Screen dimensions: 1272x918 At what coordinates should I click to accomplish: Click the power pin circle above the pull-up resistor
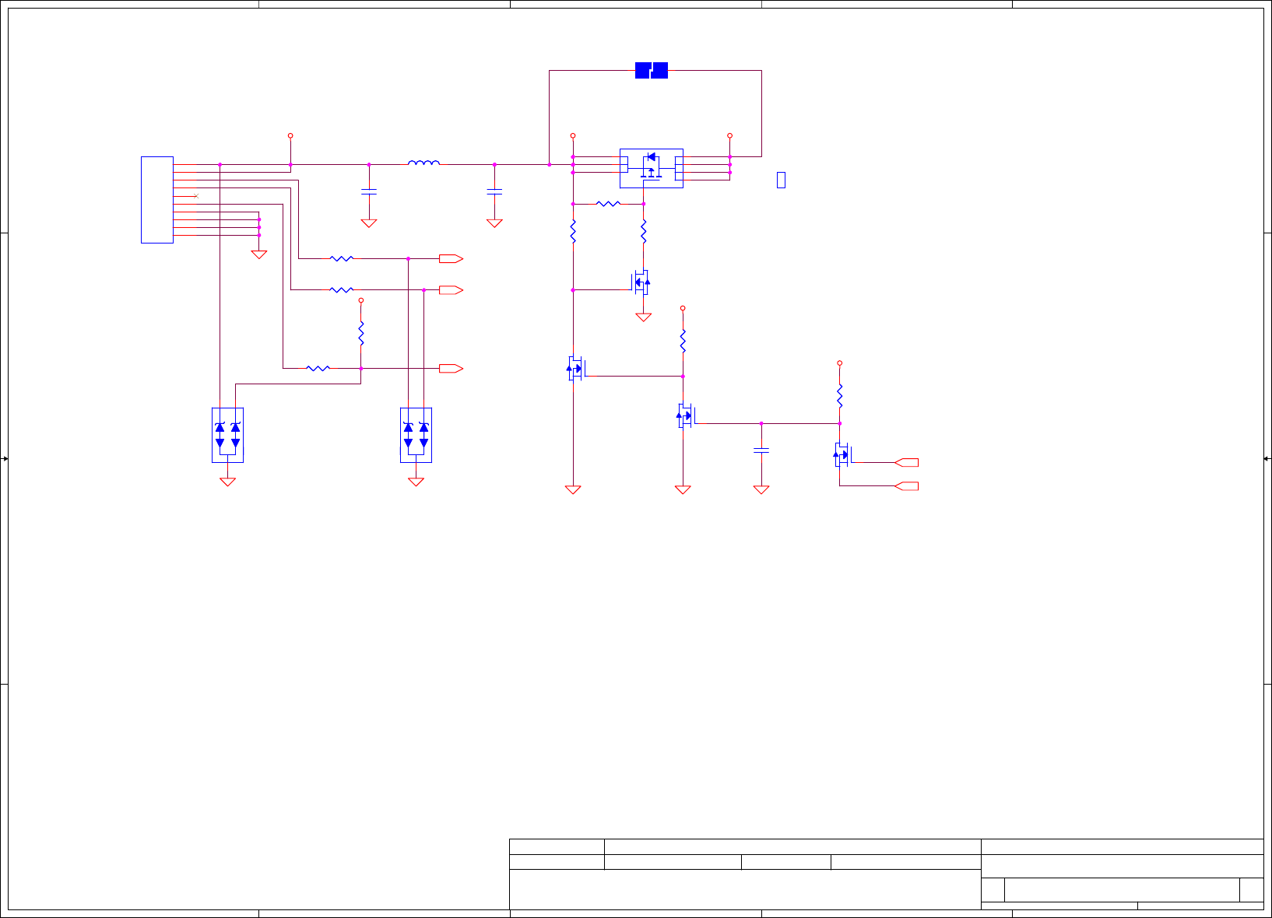(361, 300)
